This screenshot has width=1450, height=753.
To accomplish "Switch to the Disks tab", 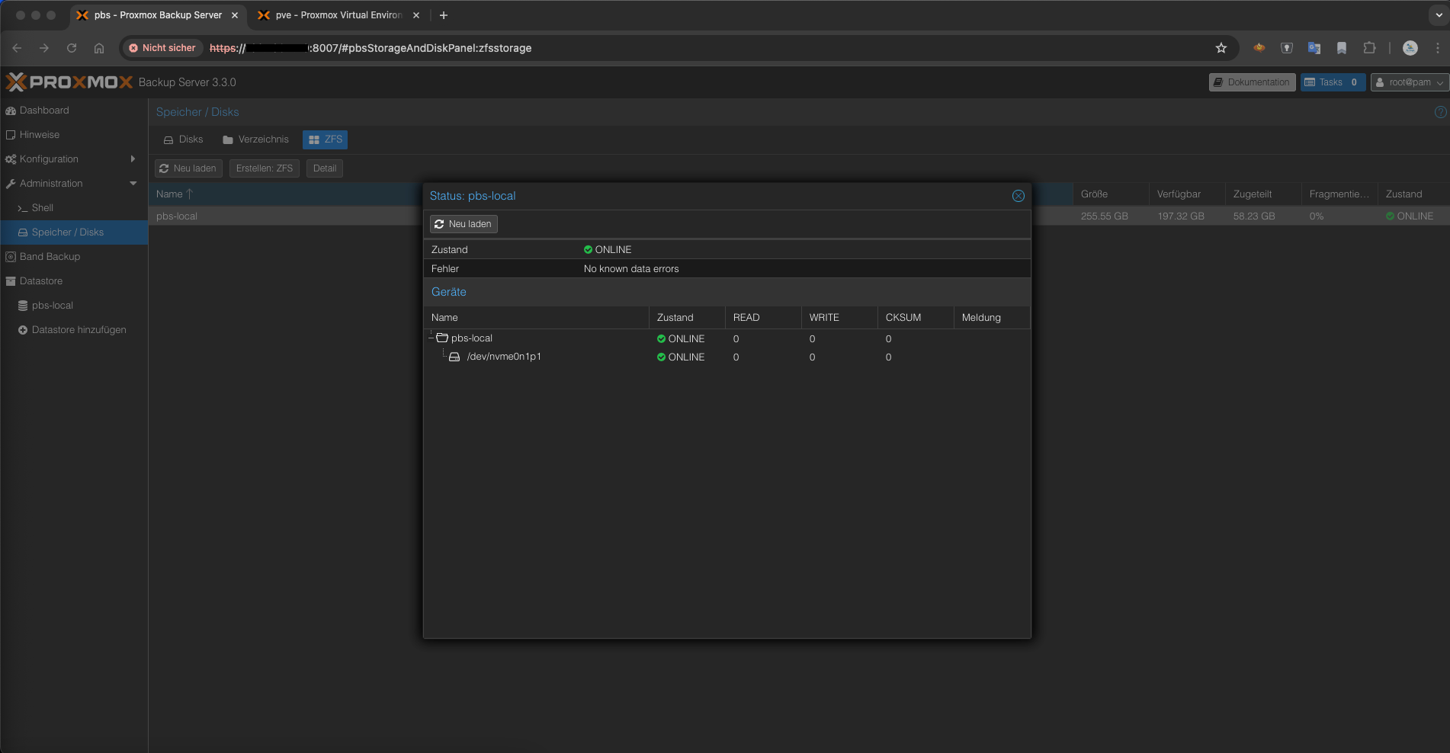I will [183, 139].
